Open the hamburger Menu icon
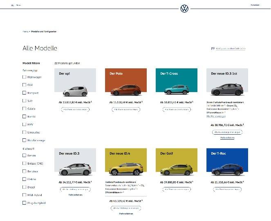 pyautogui.click(x=12, y=5)
